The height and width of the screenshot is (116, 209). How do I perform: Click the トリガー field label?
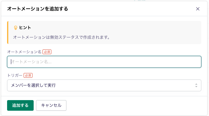point(15,75)
